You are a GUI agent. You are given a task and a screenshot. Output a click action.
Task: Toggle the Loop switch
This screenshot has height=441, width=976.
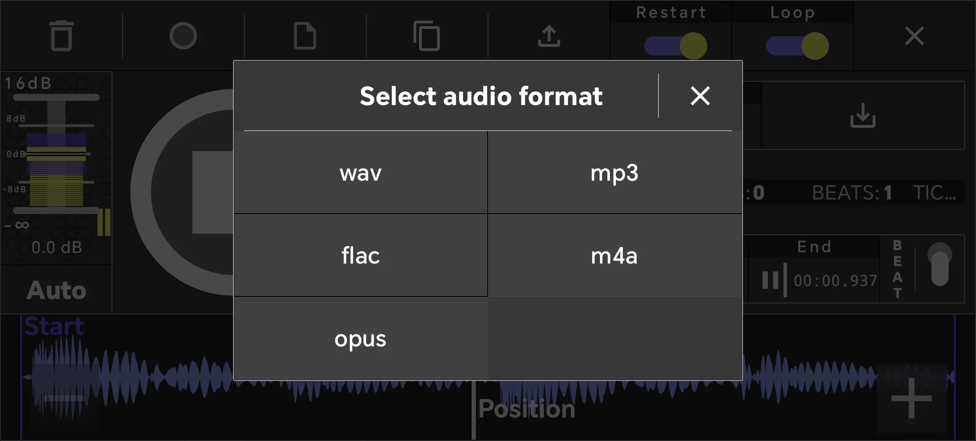coord(797,46)
